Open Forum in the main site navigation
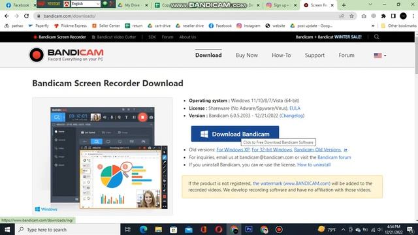Screen dimensions: 418x235 pyautogui.click(x=346, y=55)
